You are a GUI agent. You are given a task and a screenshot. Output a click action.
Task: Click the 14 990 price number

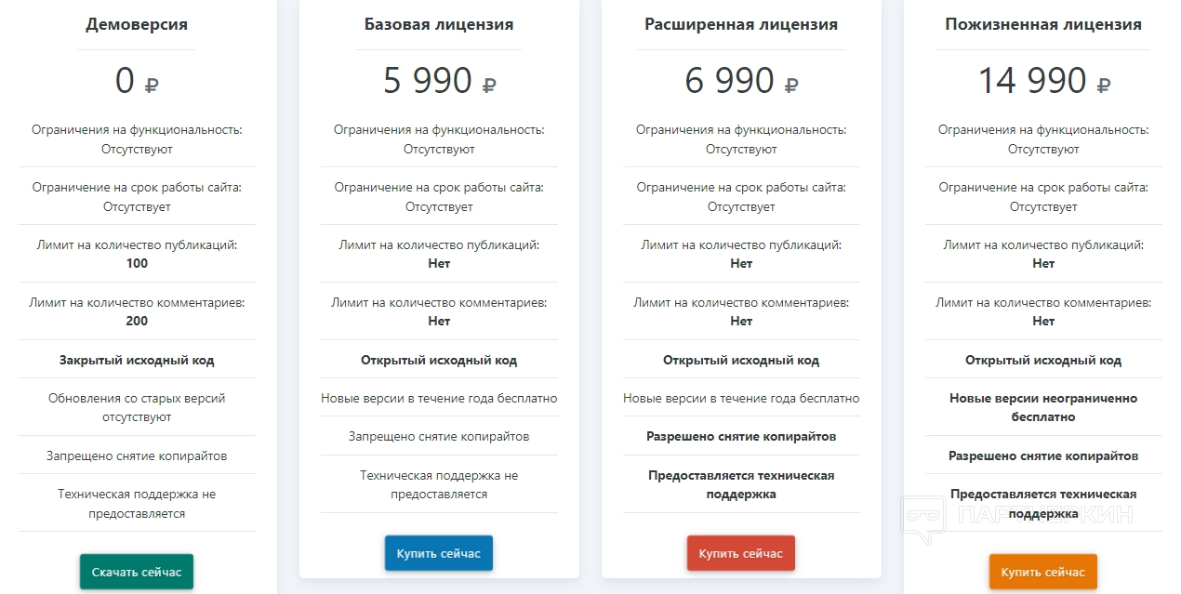pyautogui.click(x=1031, y=81)
